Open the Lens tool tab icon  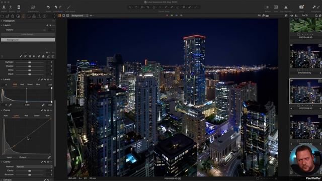13,16
